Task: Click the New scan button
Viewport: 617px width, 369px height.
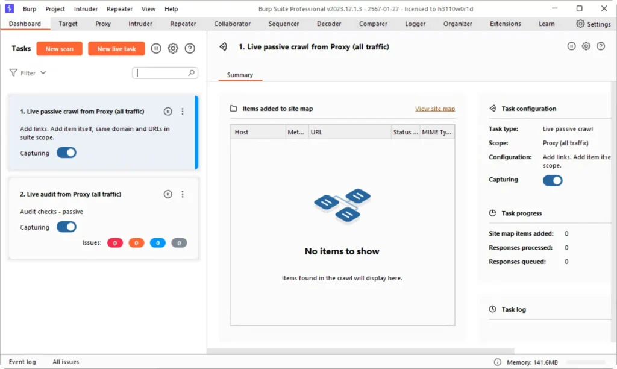Action: (x=59, y=49)
